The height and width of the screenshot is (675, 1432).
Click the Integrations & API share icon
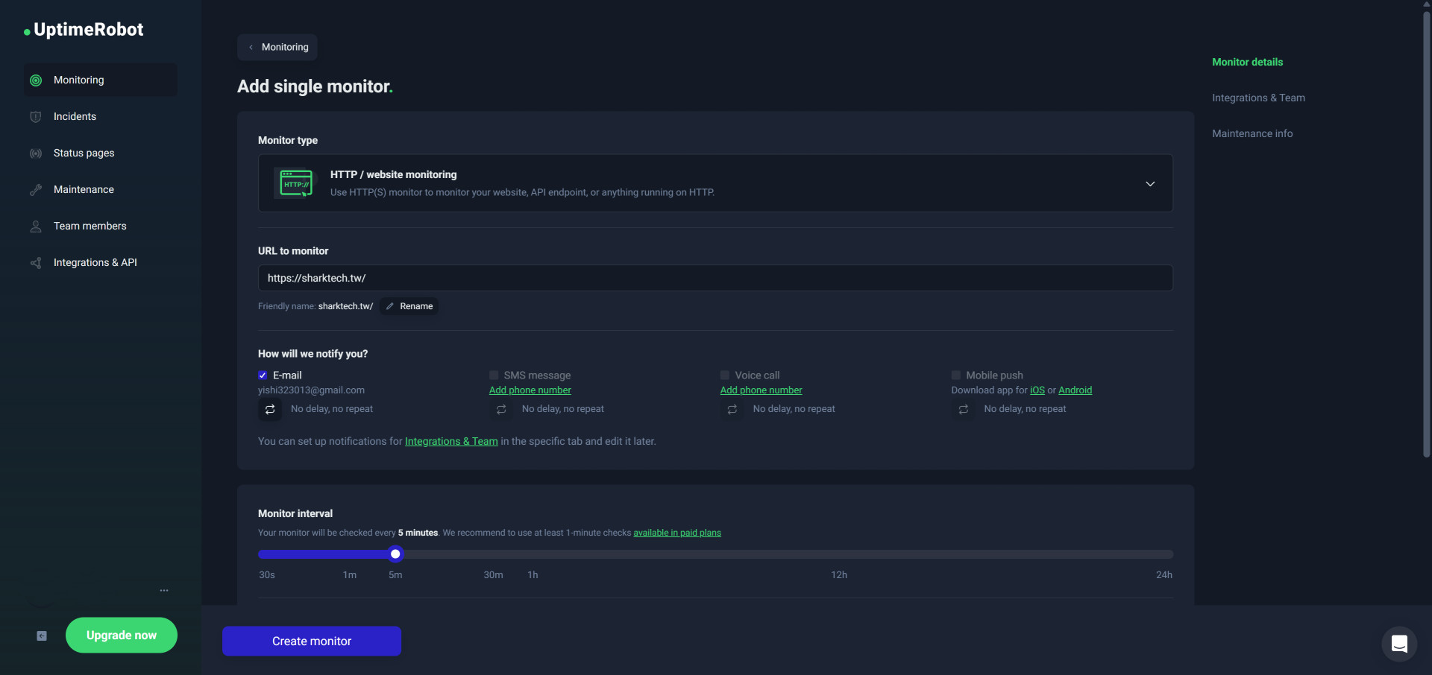coord(36,263)
